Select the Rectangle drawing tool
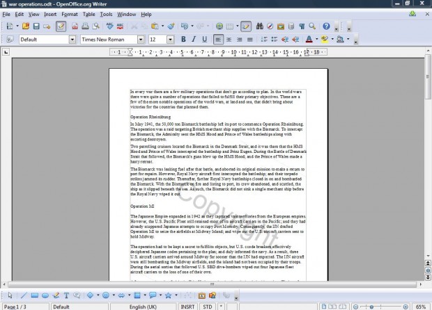432x310 pixels. click(x=35, y=295)
